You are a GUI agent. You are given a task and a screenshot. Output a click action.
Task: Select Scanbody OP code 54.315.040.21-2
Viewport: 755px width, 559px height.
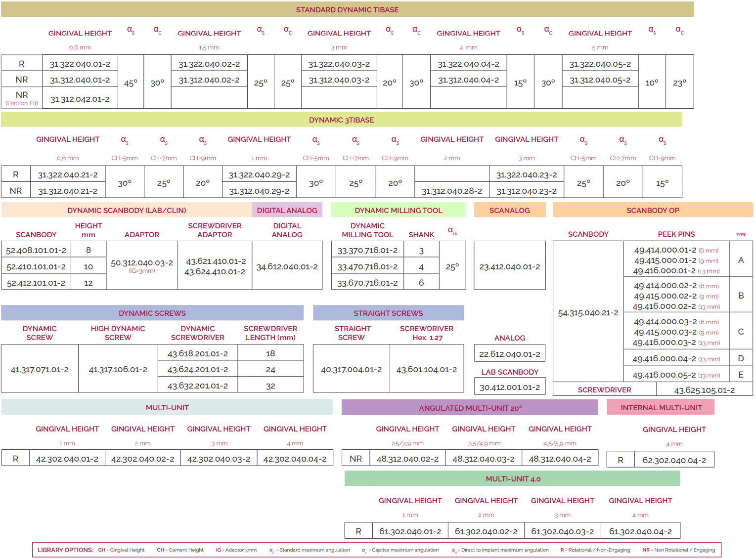pos(588,313)
